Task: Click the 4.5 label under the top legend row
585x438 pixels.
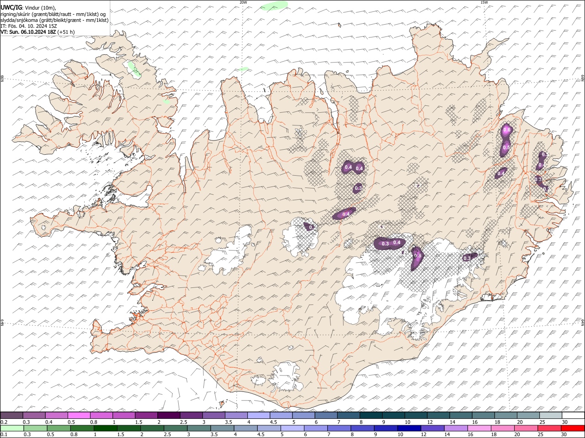Action: point(273,422)
